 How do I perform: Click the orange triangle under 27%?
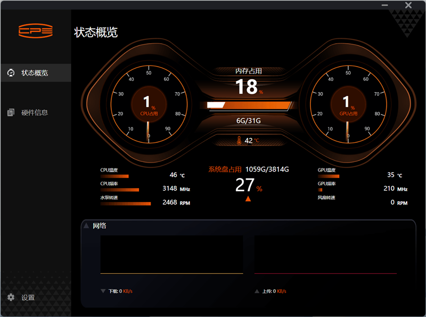[x=248, y=199]
